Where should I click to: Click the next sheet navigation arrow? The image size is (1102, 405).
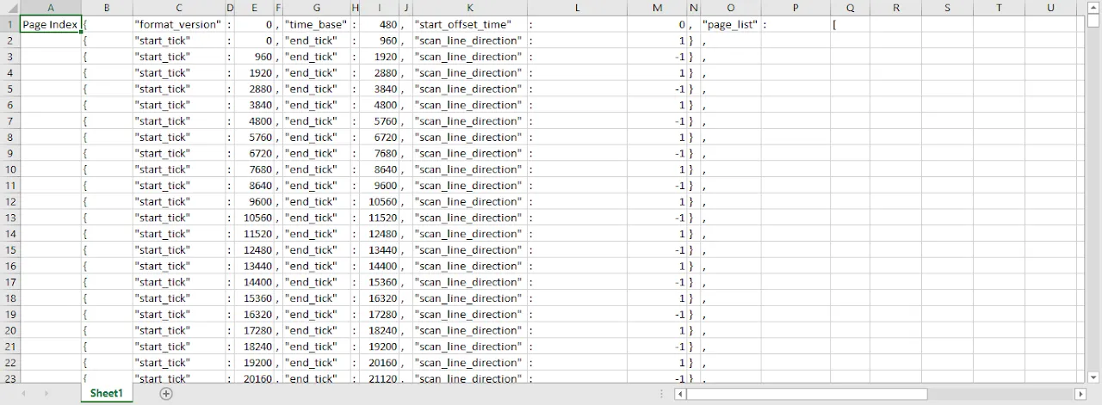pyautogui.click(x=46, y=394)
